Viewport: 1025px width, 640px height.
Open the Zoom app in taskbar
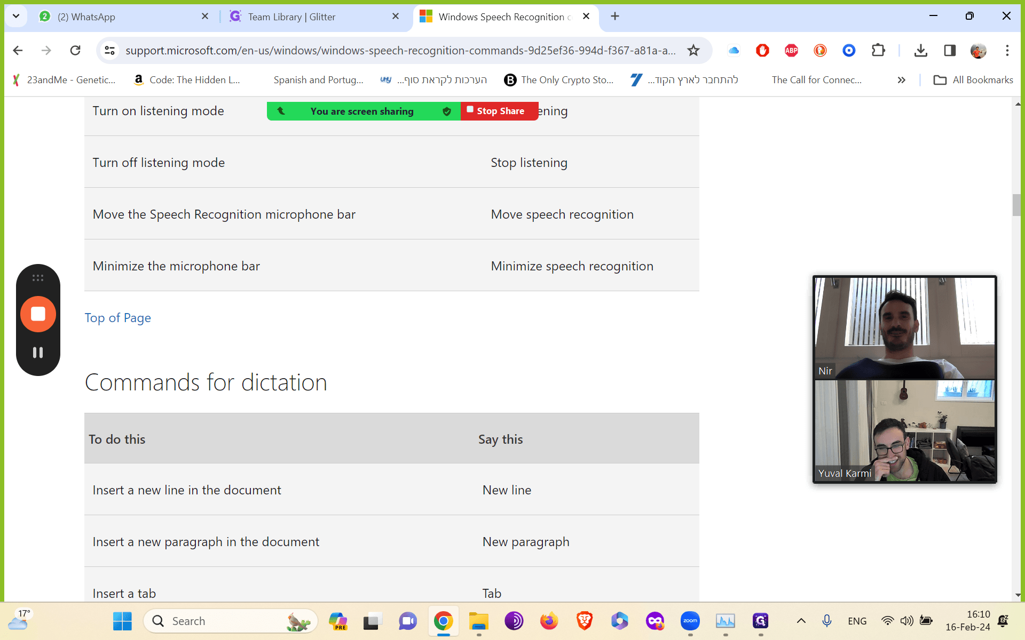pyautogui.click(x=690, y=621)
